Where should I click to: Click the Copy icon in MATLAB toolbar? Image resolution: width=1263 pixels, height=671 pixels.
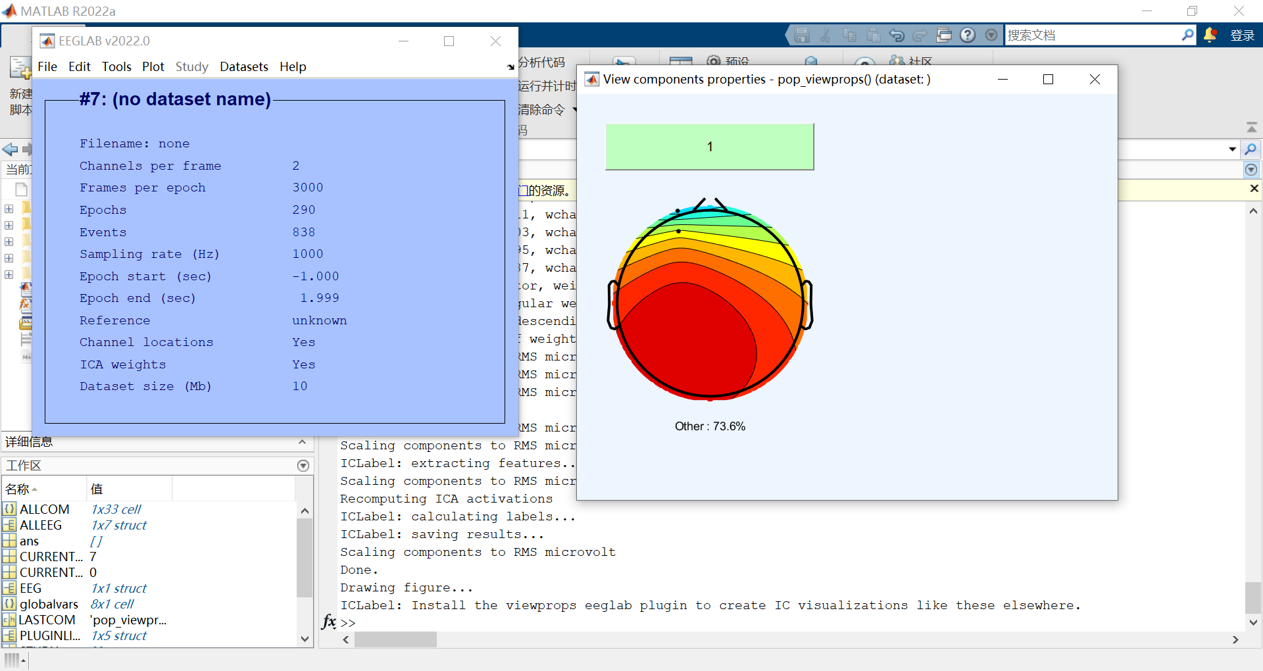pos(849,36)
